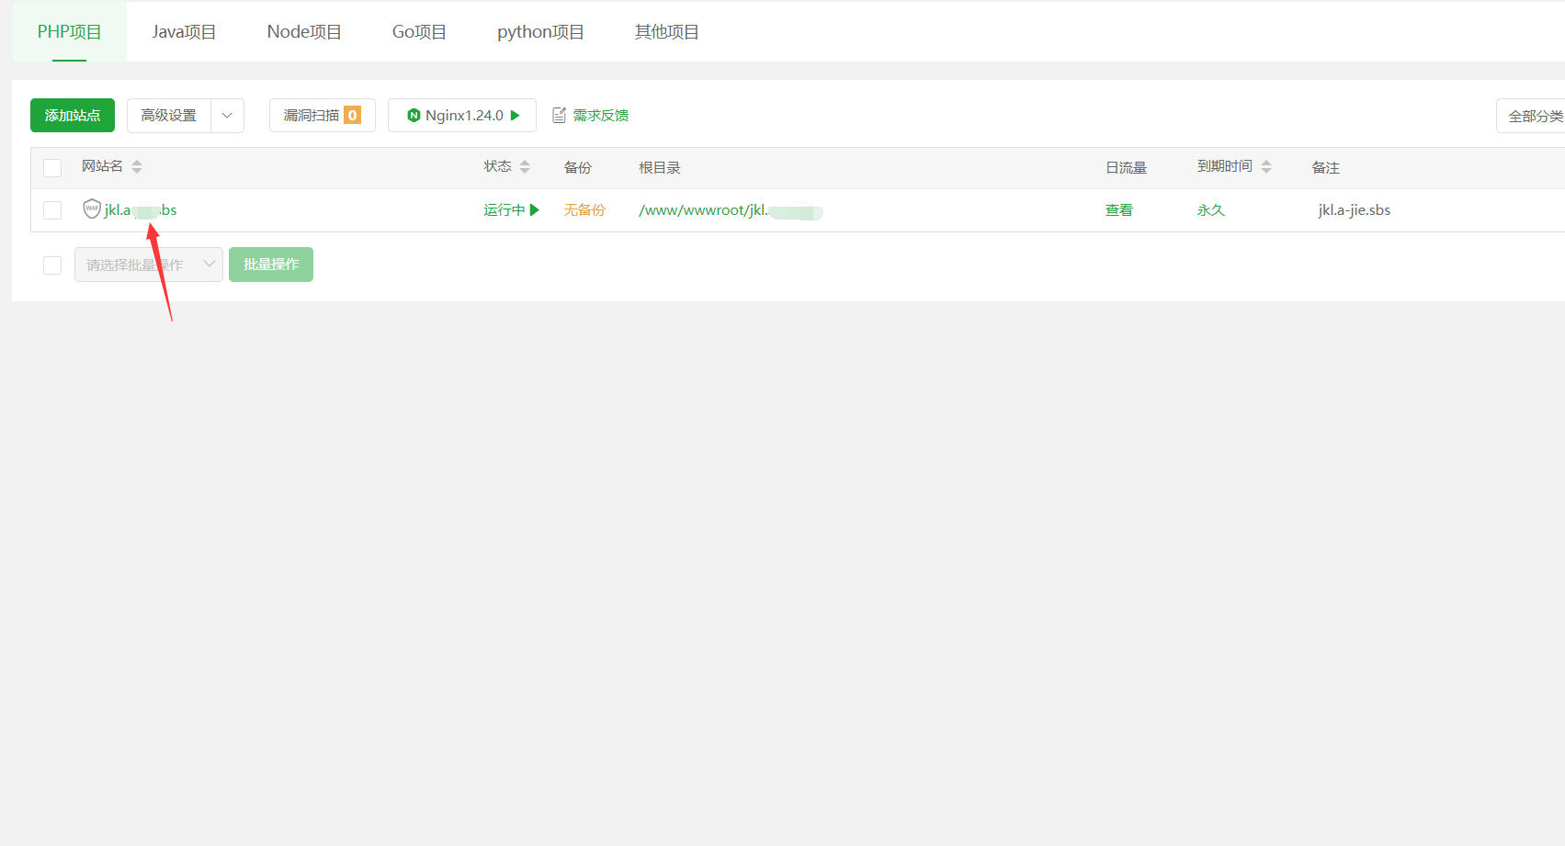Click the vulnerability scan count badge
The width and height of the screenshot is (1565, 846).
click(x=352, y=116)
